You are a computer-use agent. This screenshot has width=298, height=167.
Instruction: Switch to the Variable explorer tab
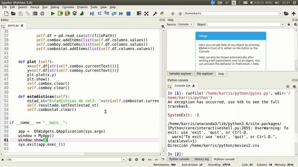coord(180,74)
